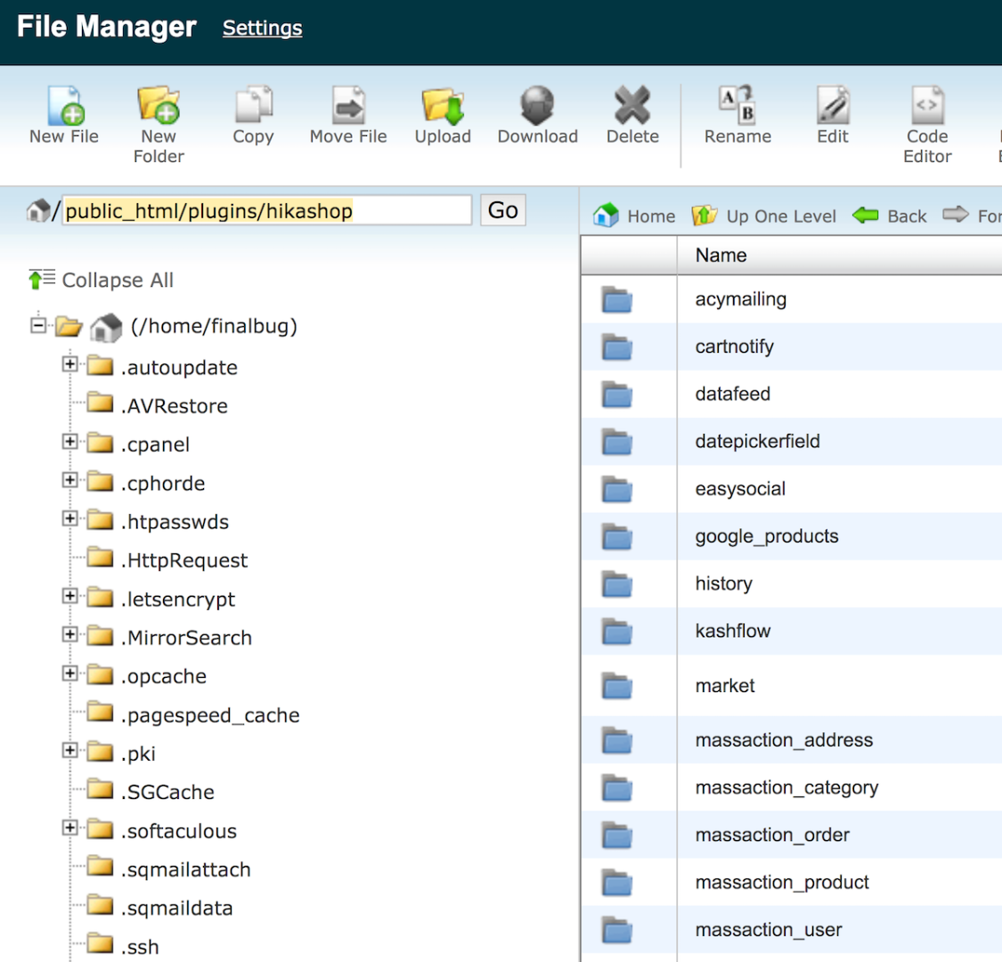Expand the .autoupdate folder node
The image size is (1002, 962).
(x=69, y=364)
